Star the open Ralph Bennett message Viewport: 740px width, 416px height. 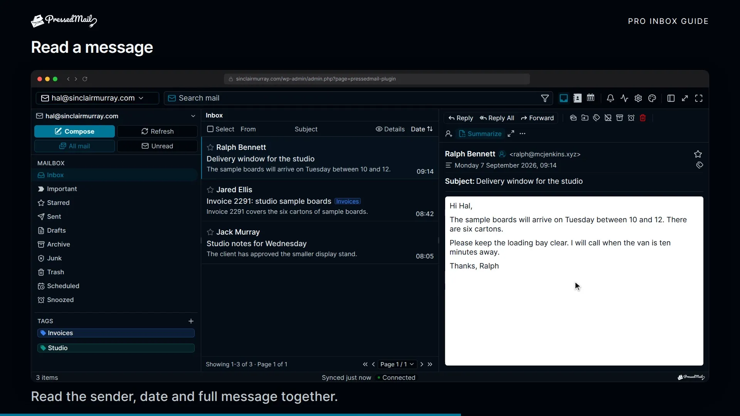698,154
